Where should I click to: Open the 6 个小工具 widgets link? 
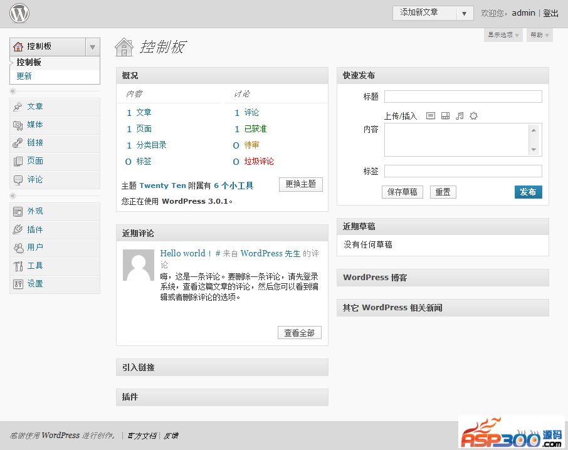[233, 186]
